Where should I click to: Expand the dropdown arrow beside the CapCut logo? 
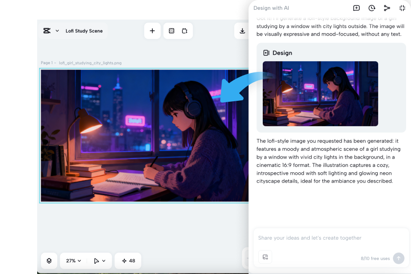coord(57,31)
